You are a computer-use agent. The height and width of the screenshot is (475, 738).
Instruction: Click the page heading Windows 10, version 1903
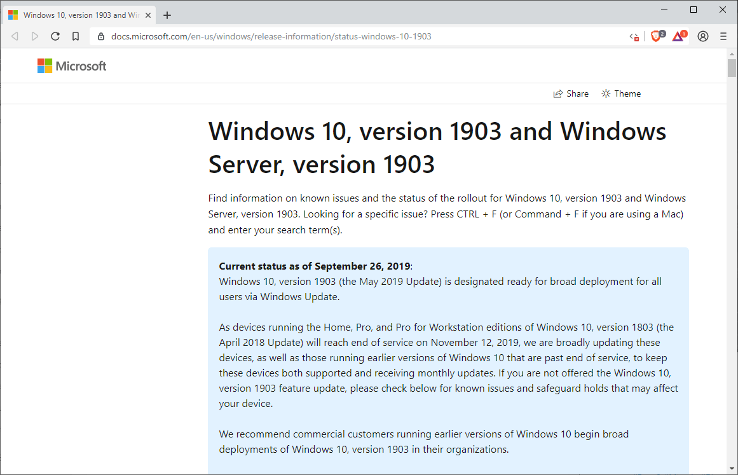tap(437, 148)
